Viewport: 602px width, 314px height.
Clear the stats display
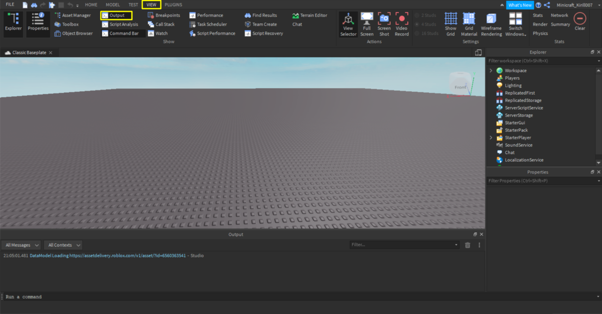click(580, 22)
